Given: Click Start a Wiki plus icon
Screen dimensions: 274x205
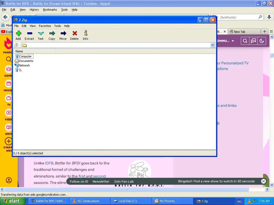Looking at the screenshot, I should click(8, 141).
